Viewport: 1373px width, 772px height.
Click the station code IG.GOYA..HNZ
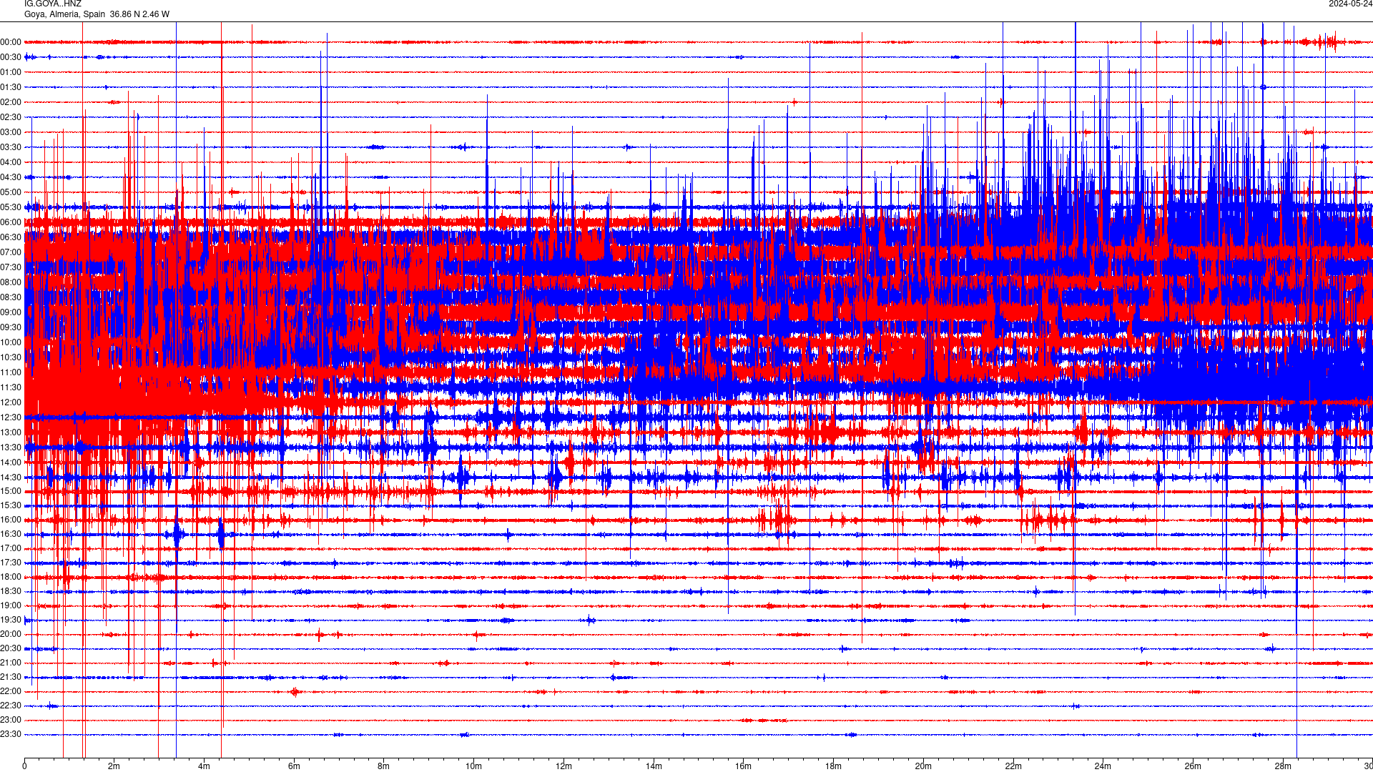click(53, 4)
